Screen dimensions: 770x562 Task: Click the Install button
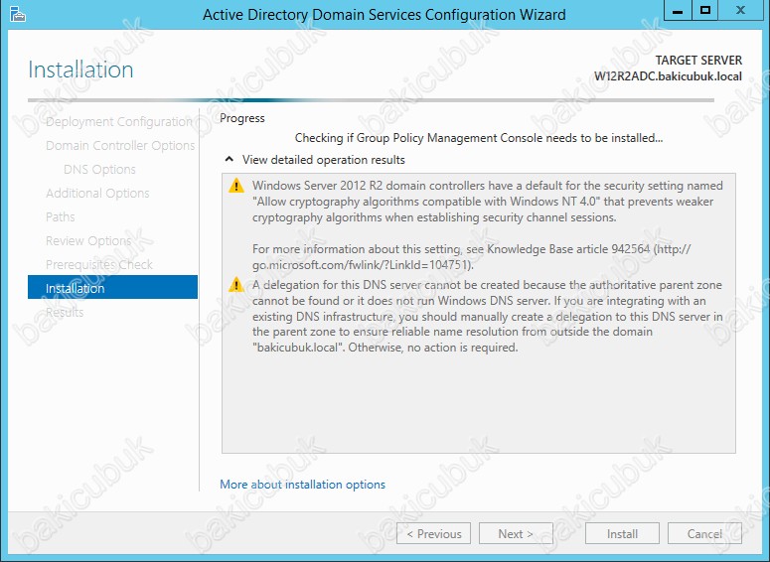622,533
